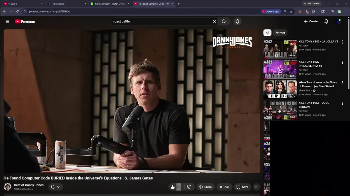Close the fishtank Stream tab
This screenshot has height=196, width=350.
[x=129, y=4]
